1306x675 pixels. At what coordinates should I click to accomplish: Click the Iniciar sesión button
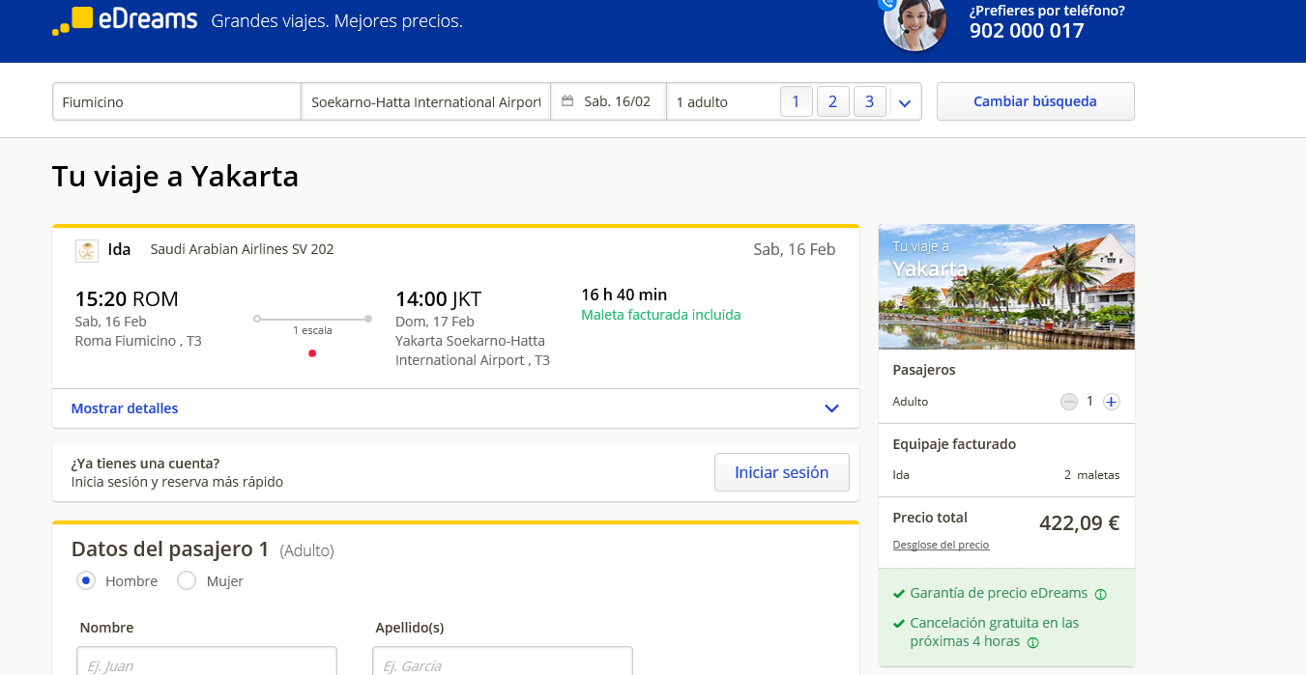click(x=782, y=472)
